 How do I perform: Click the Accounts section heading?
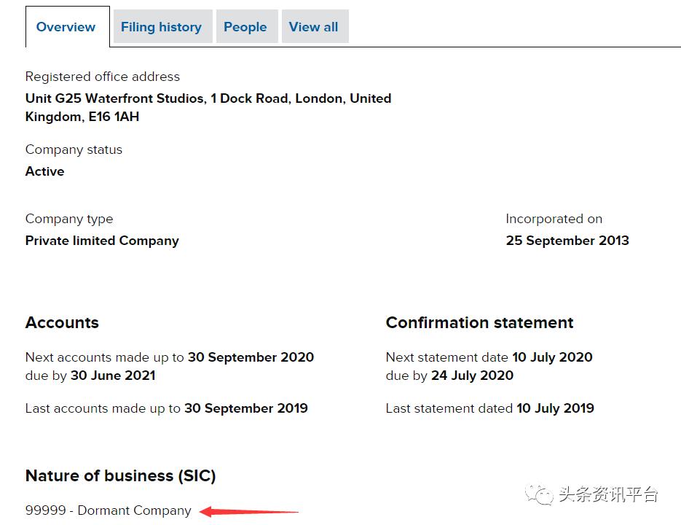[62, 322]
